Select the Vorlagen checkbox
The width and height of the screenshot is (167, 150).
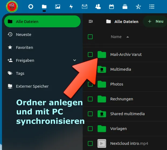pyautogui.click(x=90, y=129)
